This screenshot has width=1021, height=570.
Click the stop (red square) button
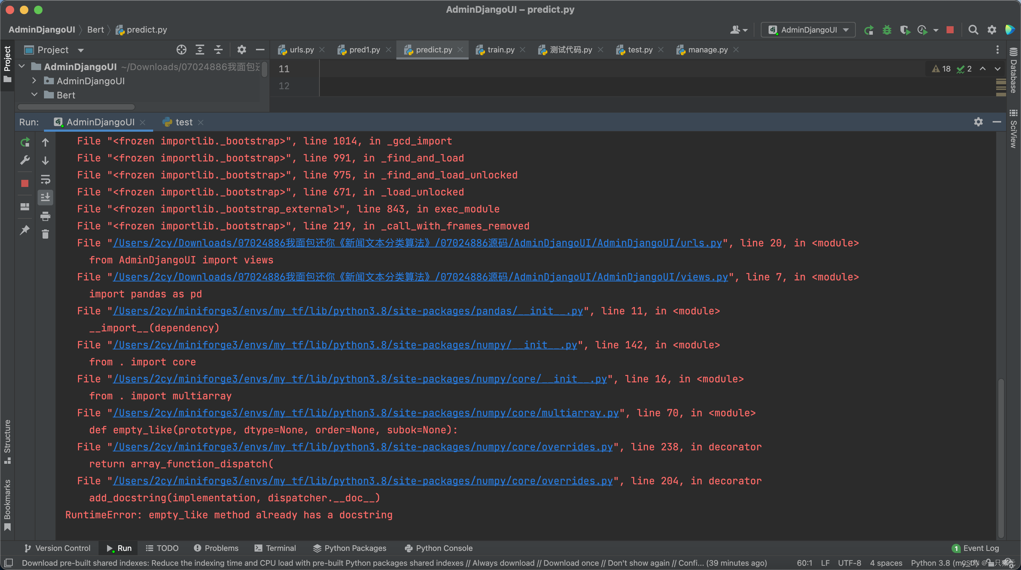click(x=24, y=183)
